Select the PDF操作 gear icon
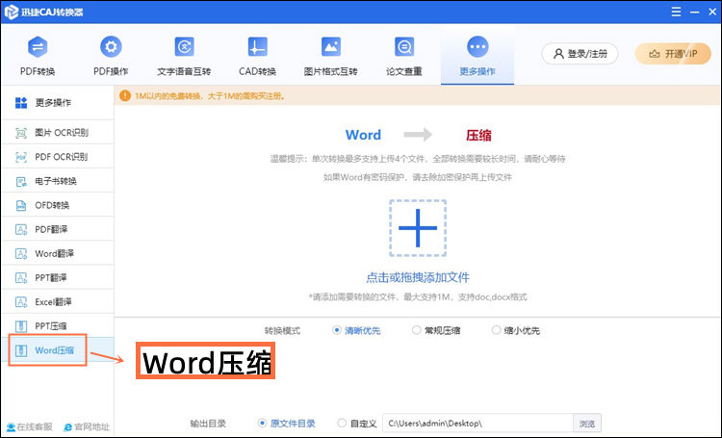Image resolution: width=722 pixels, height=438 pixels. [x=111, y=47]
